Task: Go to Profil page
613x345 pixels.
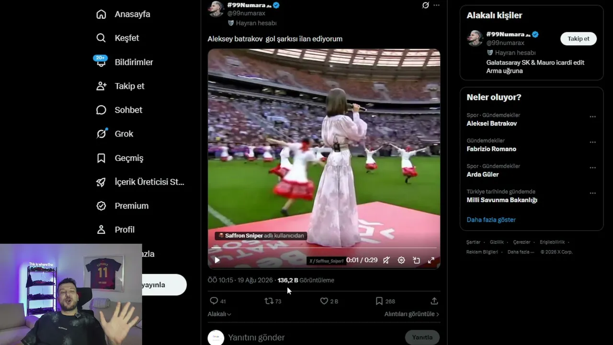Action: click(115, 230)
